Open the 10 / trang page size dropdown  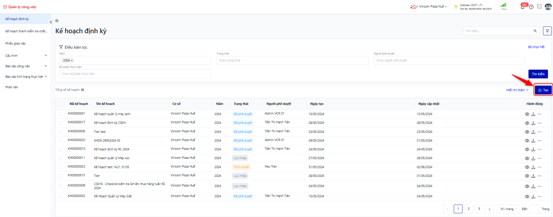pos(509,209)
